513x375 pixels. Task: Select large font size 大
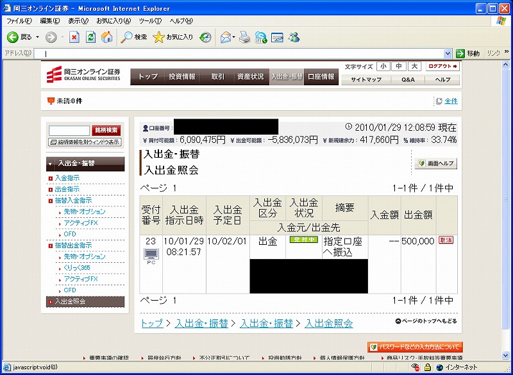pyautogui.click(x=414, y=66)
